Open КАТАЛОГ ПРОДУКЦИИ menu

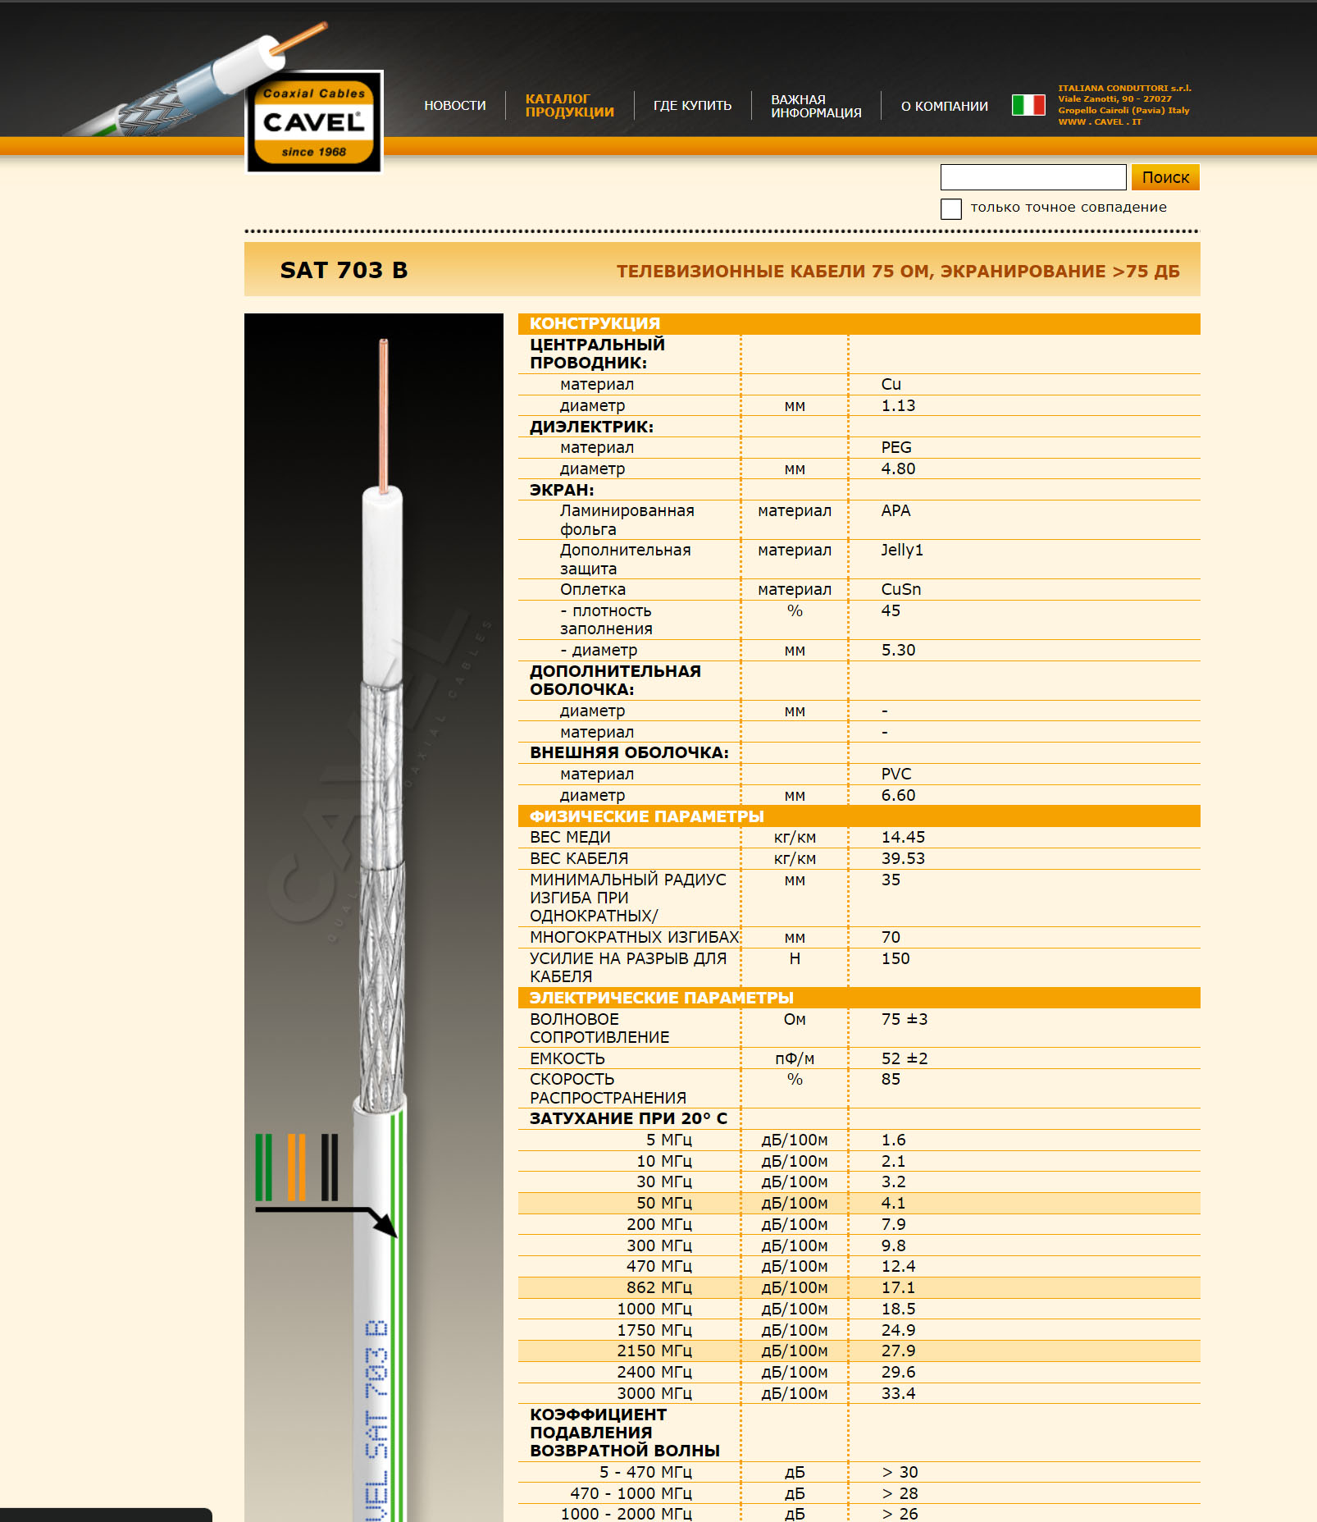click(570, 106)
